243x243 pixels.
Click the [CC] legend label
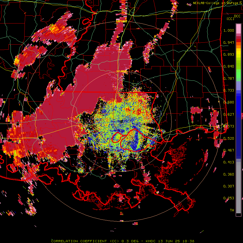click(231, 19)
